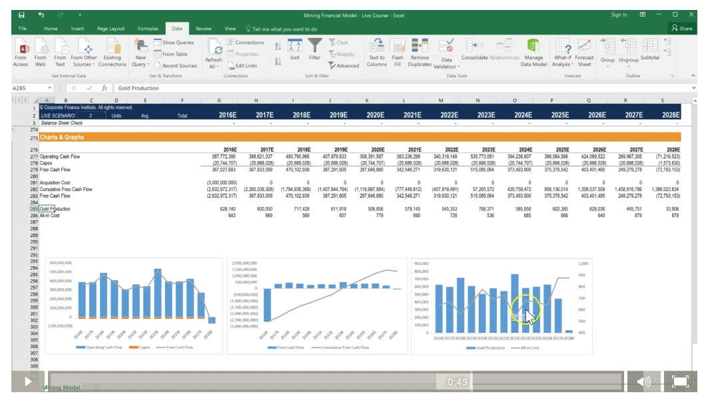
Task: Open the Page Layout tab
Action: pos(111,29)
